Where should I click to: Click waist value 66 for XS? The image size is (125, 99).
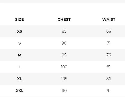tap(109, 31)
